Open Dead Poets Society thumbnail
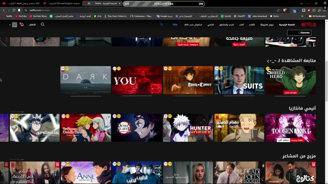Viewport: 328px width, 184px height. pos(239,173)
